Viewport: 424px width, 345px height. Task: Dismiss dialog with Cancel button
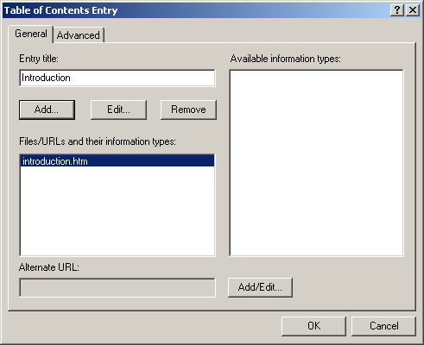384,326
